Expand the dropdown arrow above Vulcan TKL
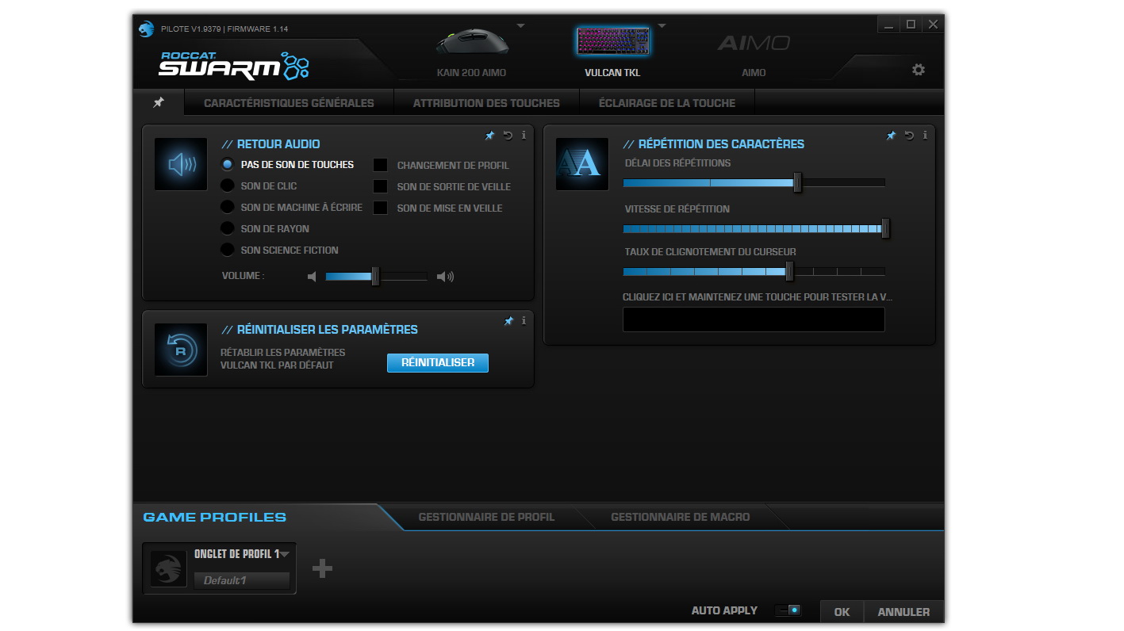 662,24
